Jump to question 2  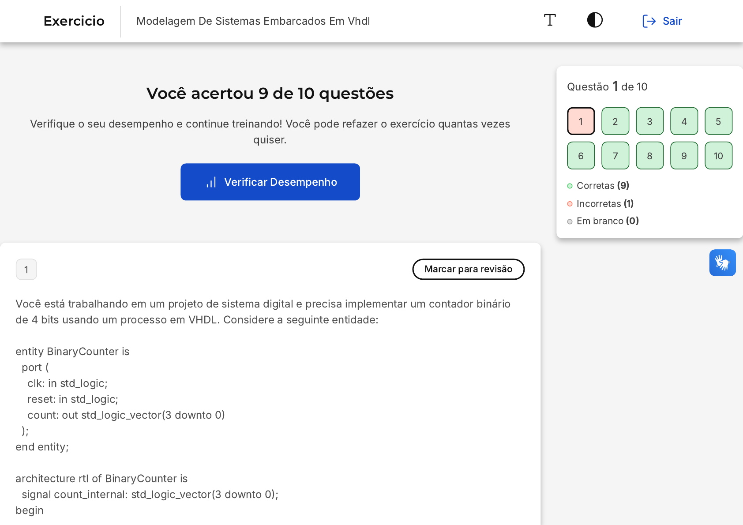click(x=615, y=121)
